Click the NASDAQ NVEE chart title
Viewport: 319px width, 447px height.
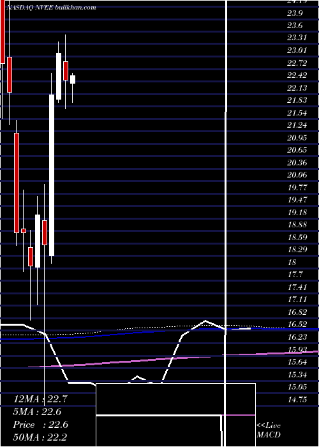tap(50, 8)
